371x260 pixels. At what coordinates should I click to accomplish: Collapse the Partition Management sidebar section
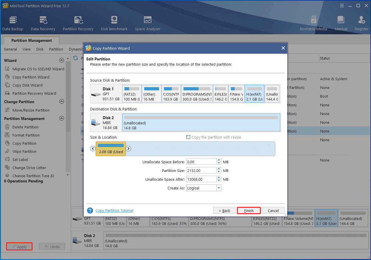click(61, 119)
